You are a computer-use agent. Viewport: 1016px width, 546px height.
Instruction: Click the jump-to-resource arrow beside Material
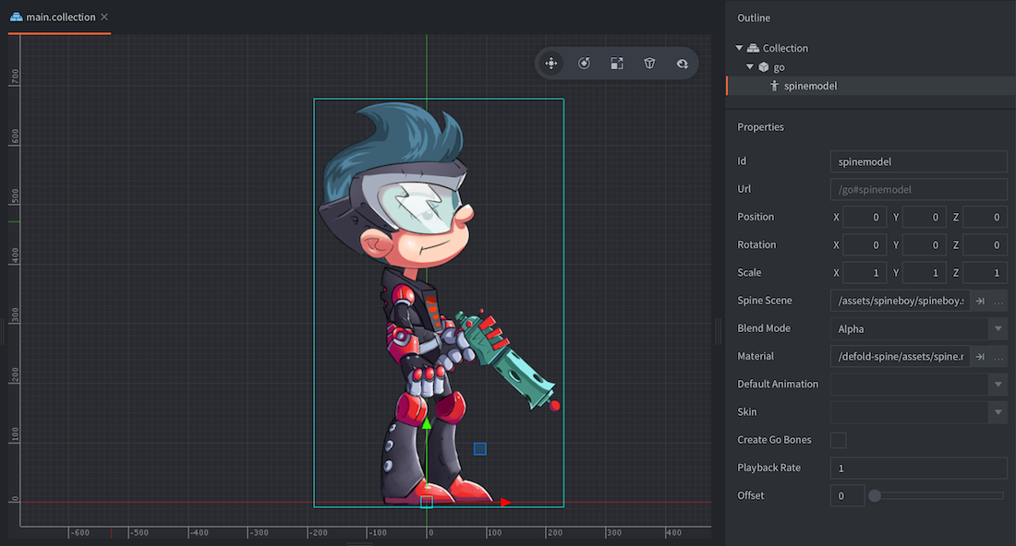[981, 356]
